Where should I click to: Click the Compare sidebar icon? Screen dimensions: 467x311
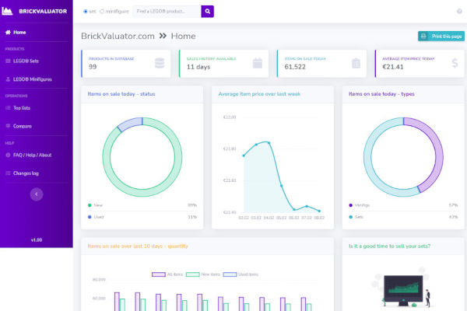[8, 126]
